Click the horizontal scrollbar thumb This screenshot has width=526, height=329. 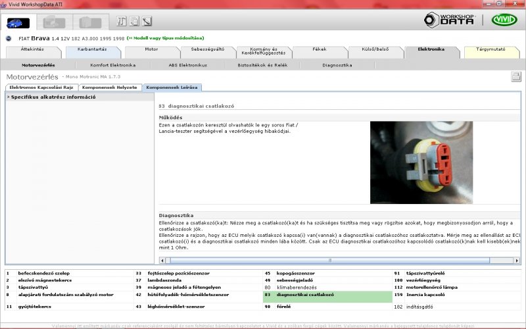click(x=330, y=261)
